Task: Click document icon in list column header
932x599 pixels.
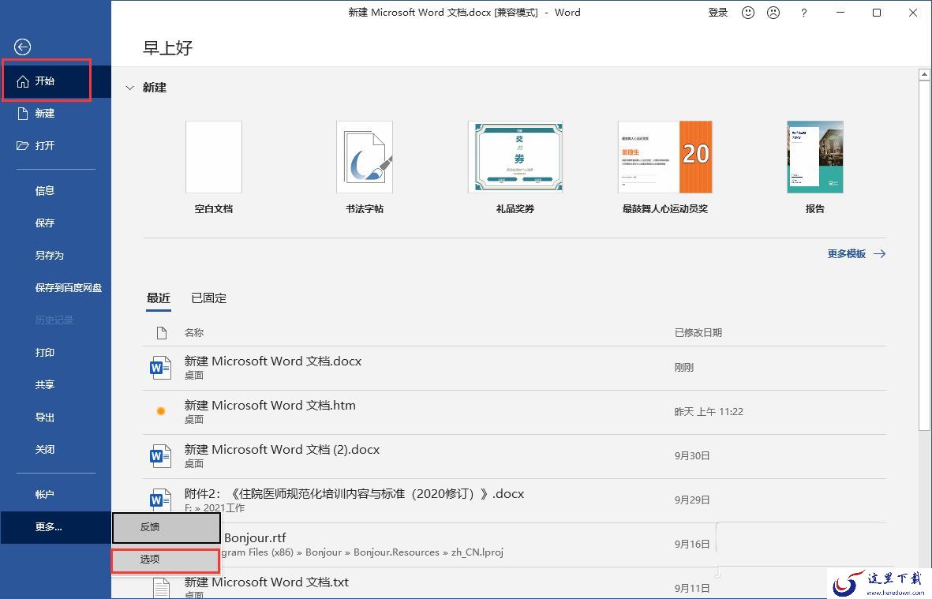Action: pos(161,333)
